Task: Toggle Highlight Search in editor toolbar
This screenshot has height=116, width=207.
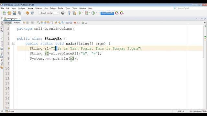Action: (x=49, y=23)
